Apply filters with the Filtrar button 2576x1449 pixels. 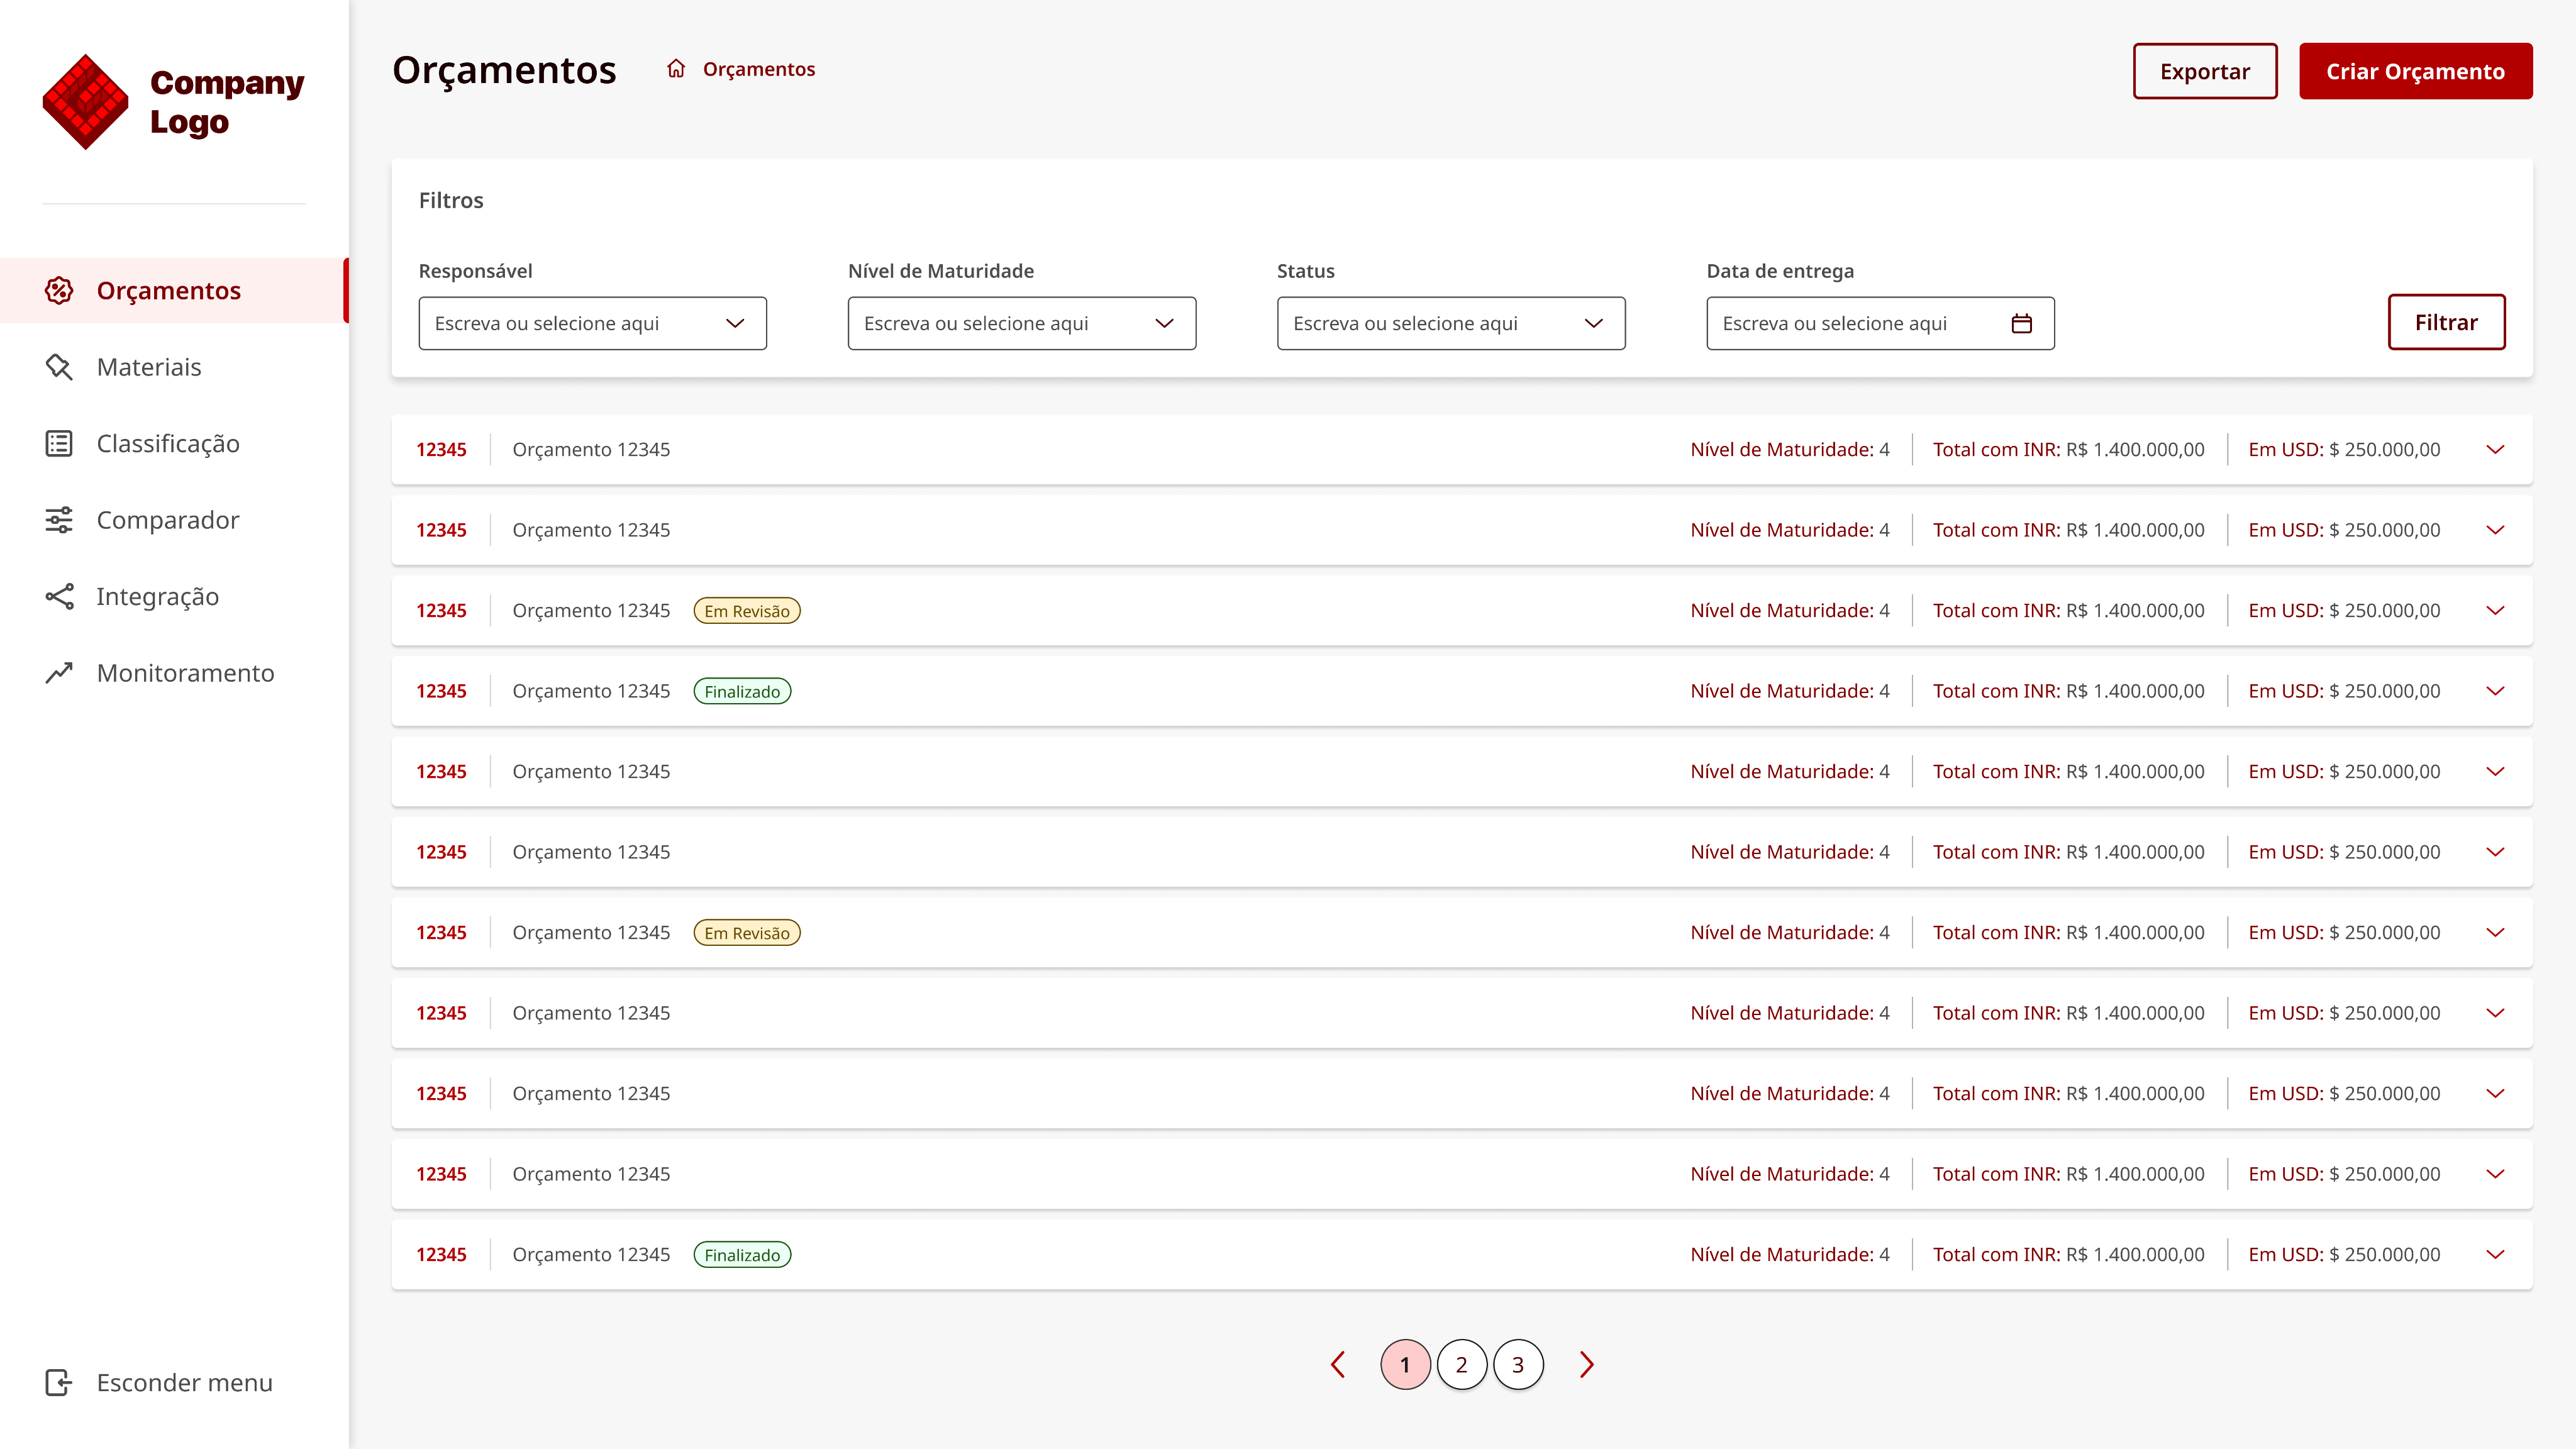click(x=2446, y=322)
